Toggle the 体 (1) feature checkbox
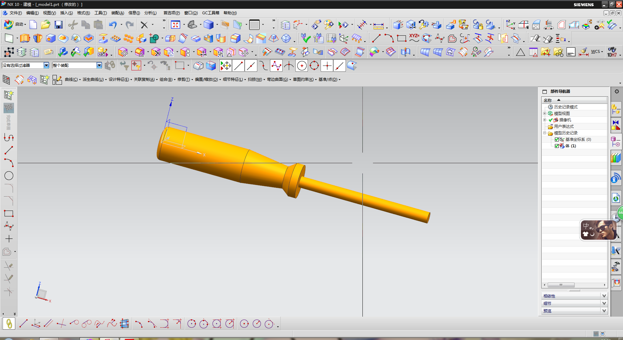Viewport: 623px width, 340px height. [557, 146]
